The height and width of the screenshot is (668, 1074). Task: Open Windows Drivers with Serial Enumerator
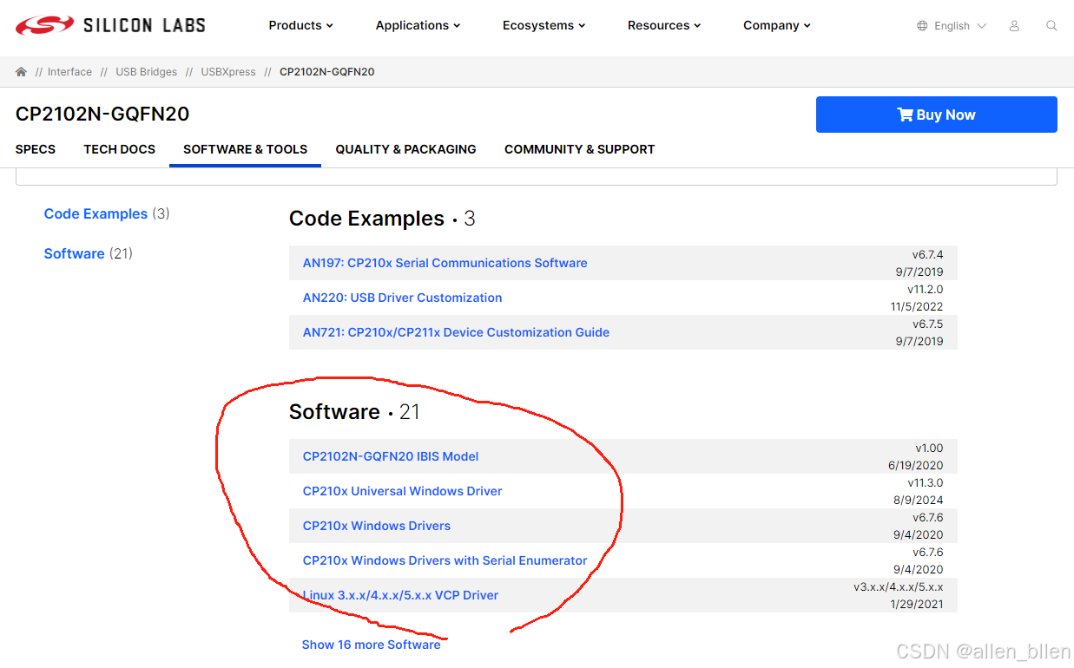pyautogui.click(x=445, y=560)
